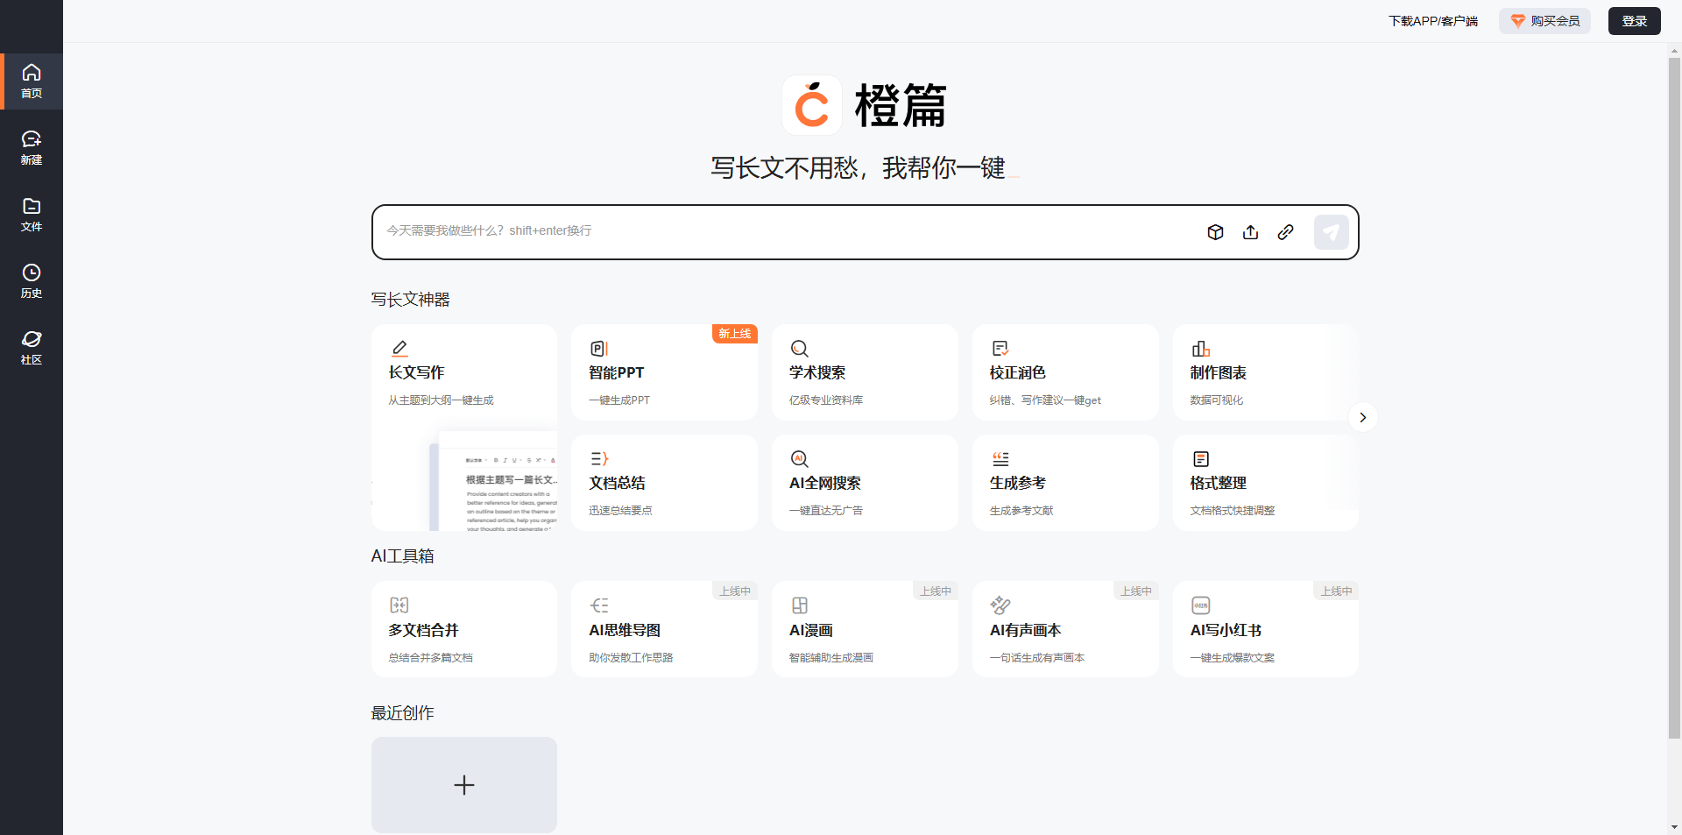Click the text 智能辅助生成漫画

coord(831,658)
